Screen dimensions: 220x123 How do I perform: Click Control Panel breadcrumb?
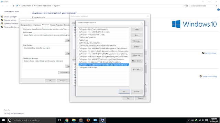pos(26,6)
